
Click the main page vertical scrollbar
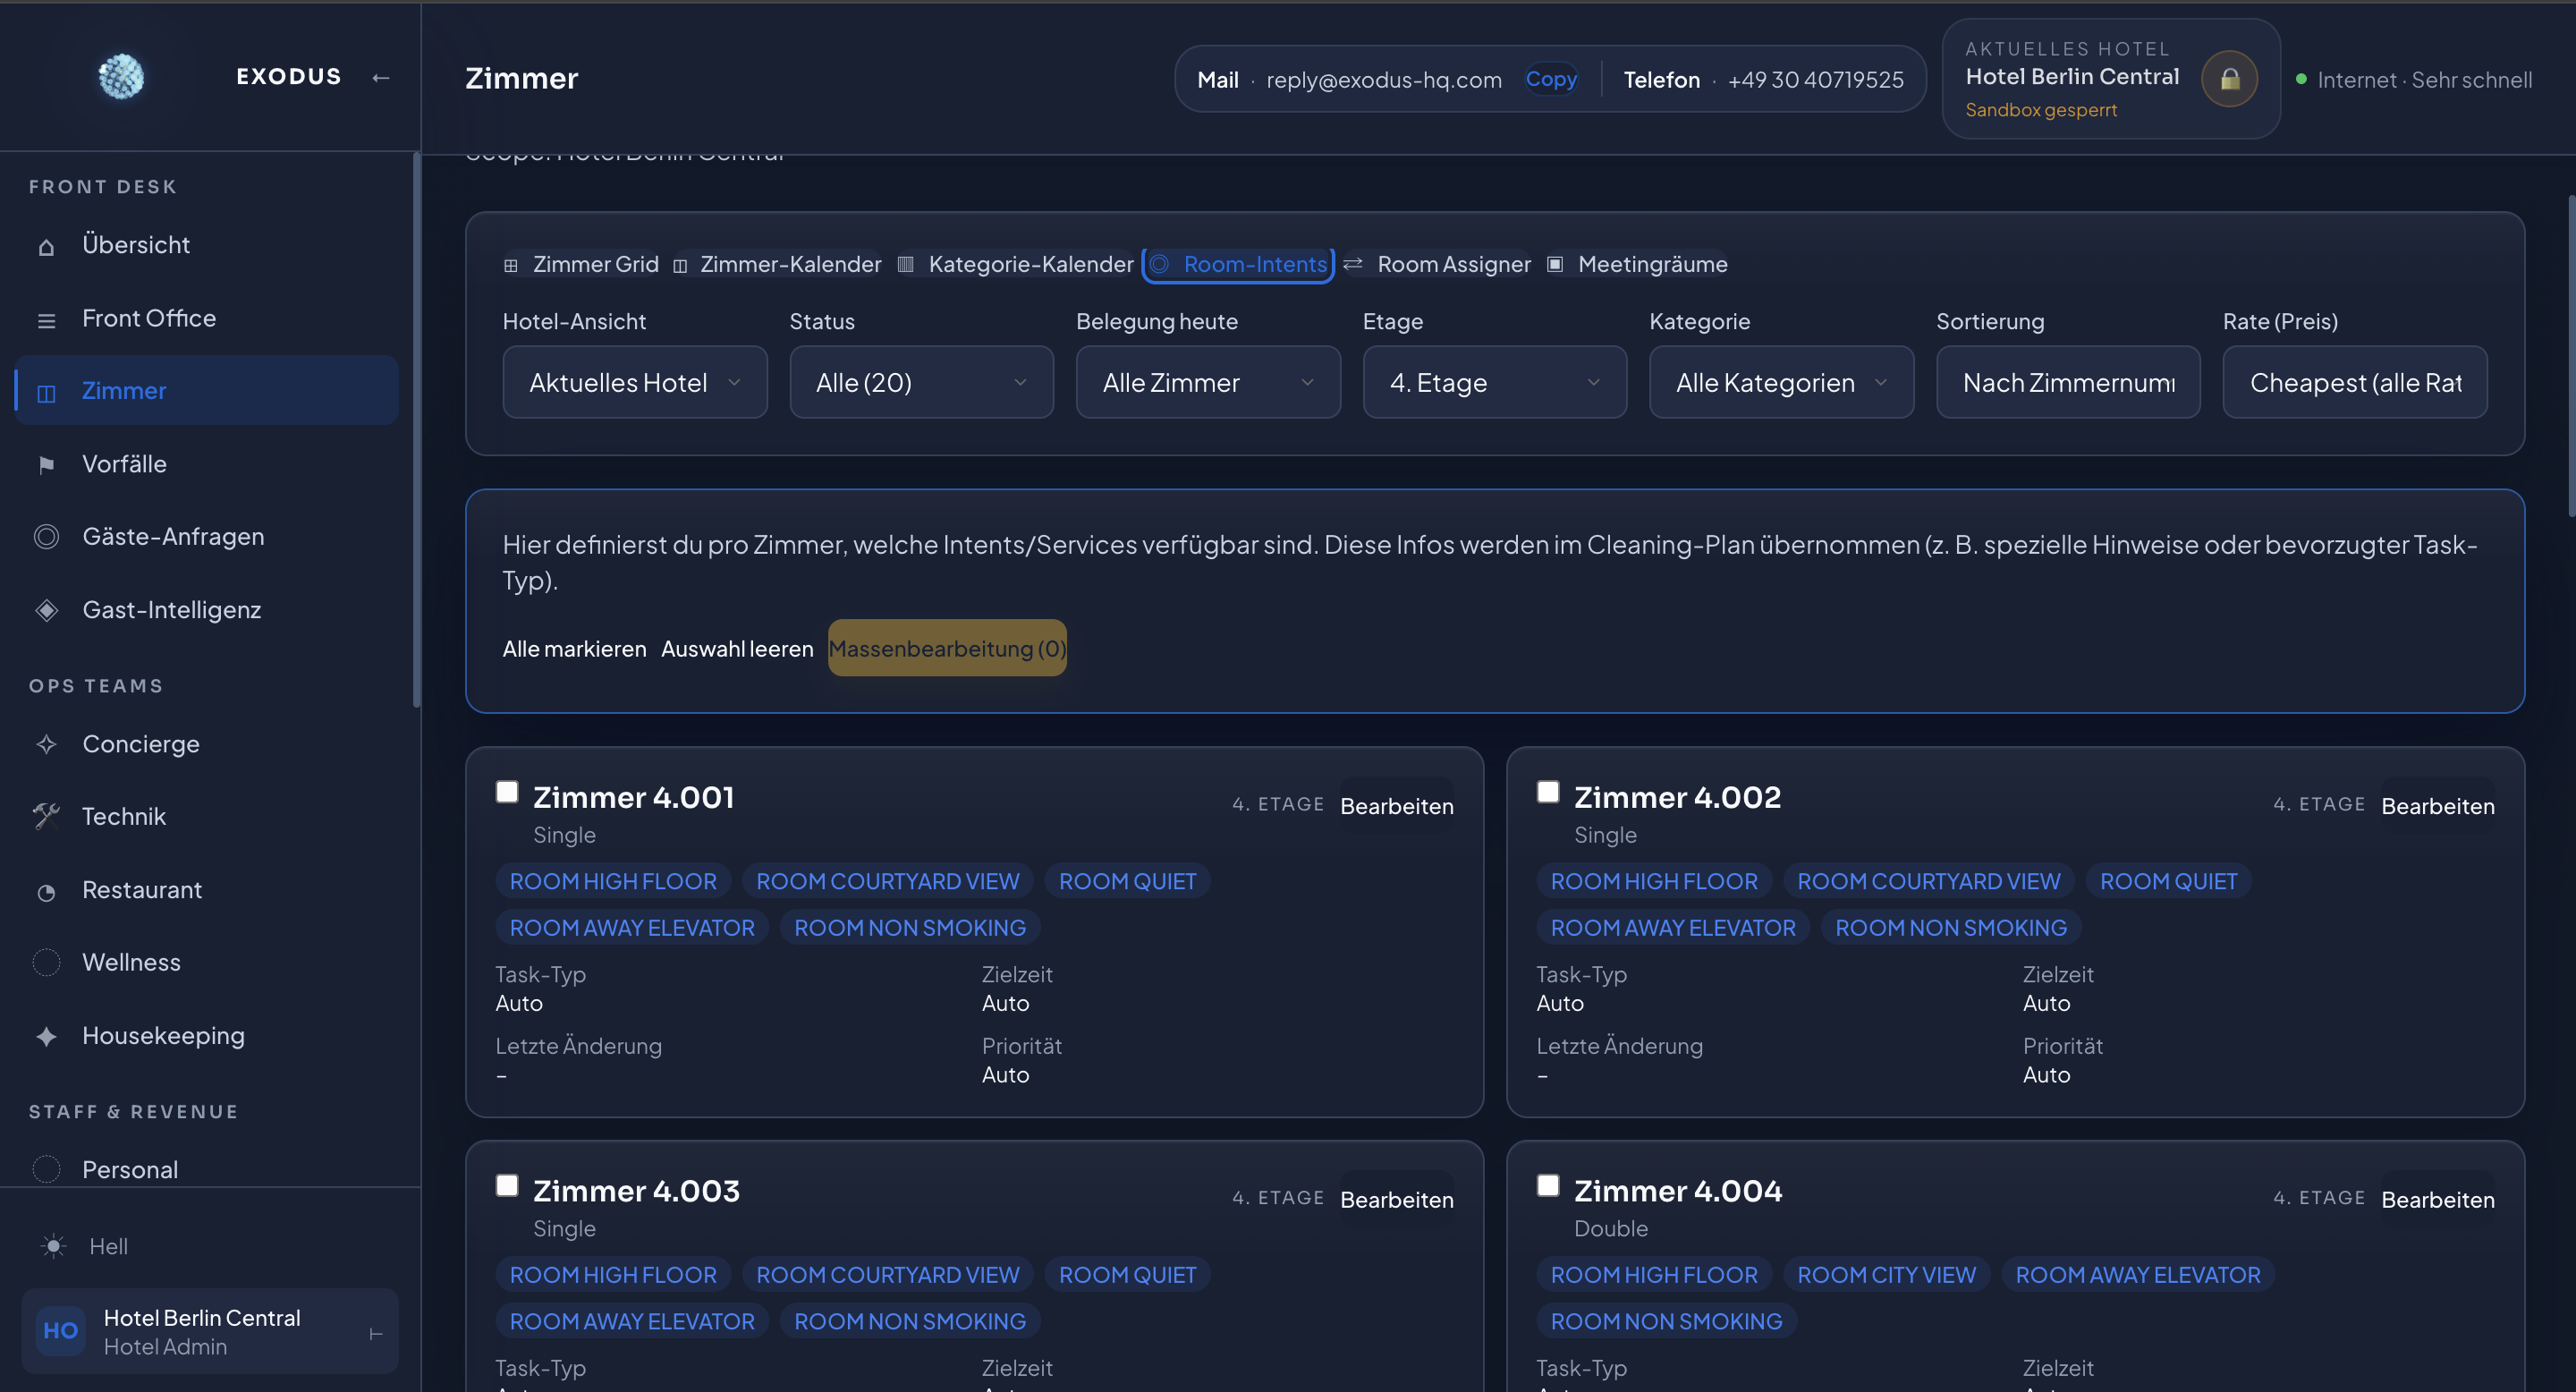[x=2571, y=356]
